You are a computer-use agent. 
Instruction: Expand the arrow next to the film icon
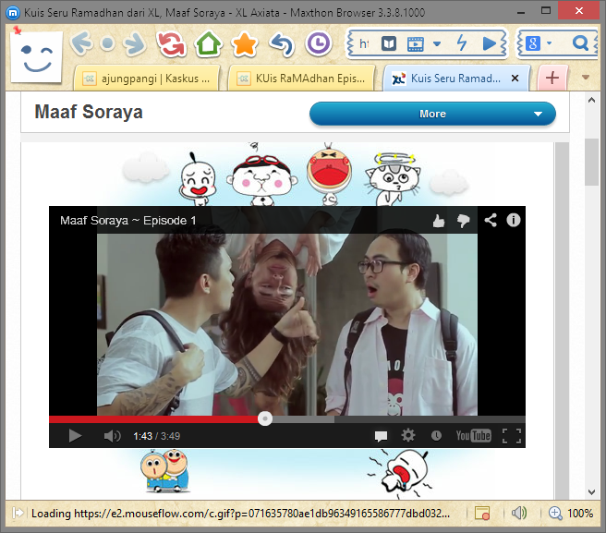coord(437,43)
